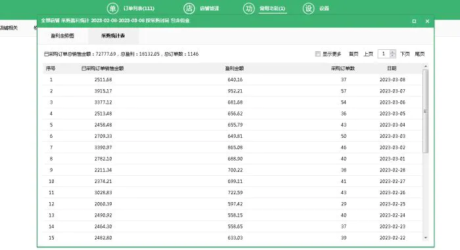Close the statistics dialog window
460x250 pixels.
pos(427,21)
